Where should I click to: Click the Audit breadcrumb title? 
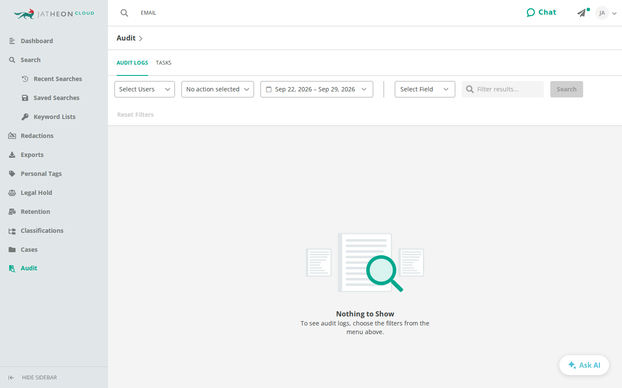pyautogui.click(x=126, y=38)
